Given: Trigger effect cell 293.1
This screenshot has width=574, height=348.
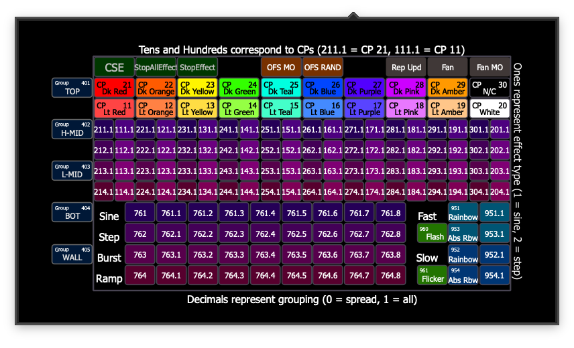Looking at the screenshot, I should (437, 171).
